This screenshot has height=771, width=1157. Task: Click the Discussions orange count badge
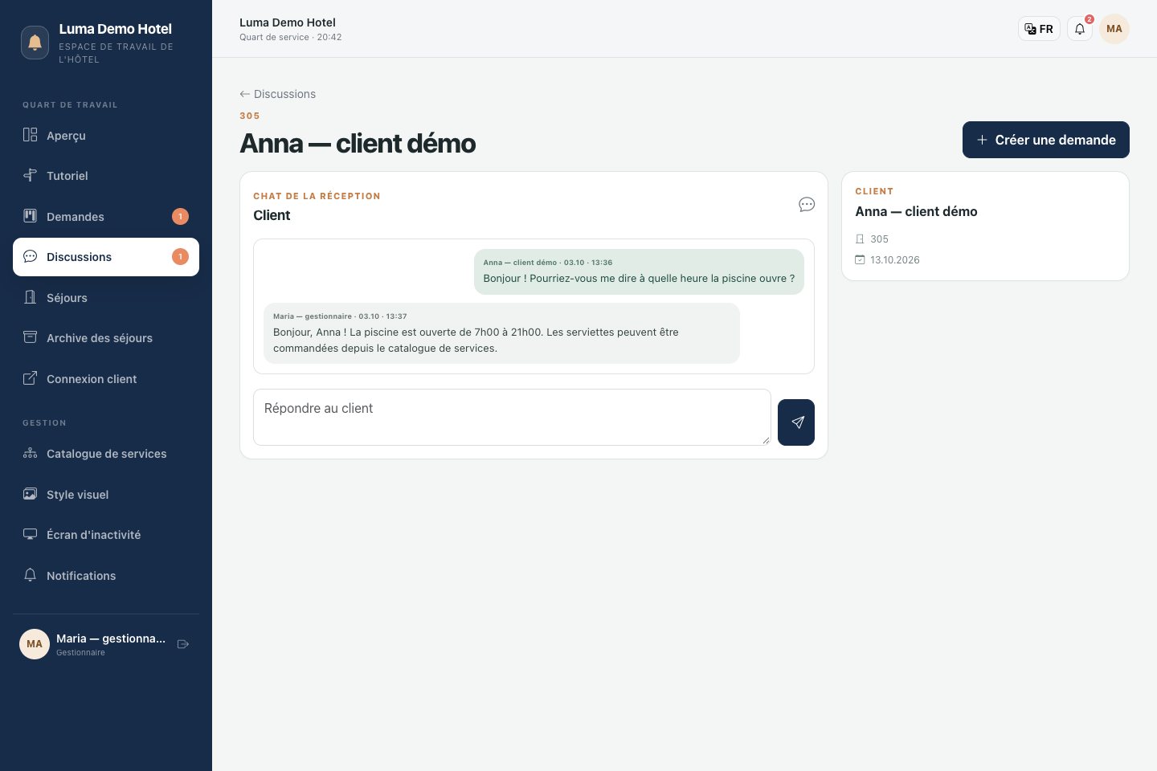(180, 256)
